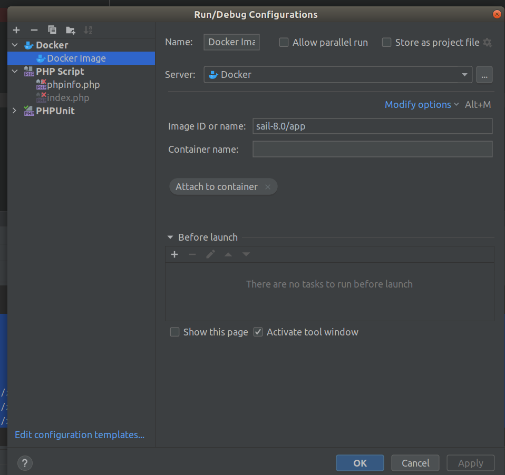Click the Copy Configuration icon
Image resolution: width=505 pixels, height=475 pixels.
52,30
